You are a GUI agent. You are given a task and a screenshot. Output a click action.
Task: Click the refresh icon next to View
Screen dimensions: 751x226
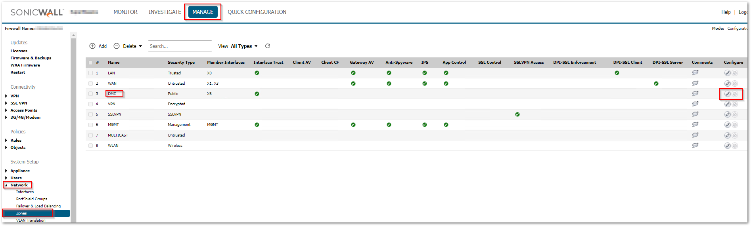268,46
